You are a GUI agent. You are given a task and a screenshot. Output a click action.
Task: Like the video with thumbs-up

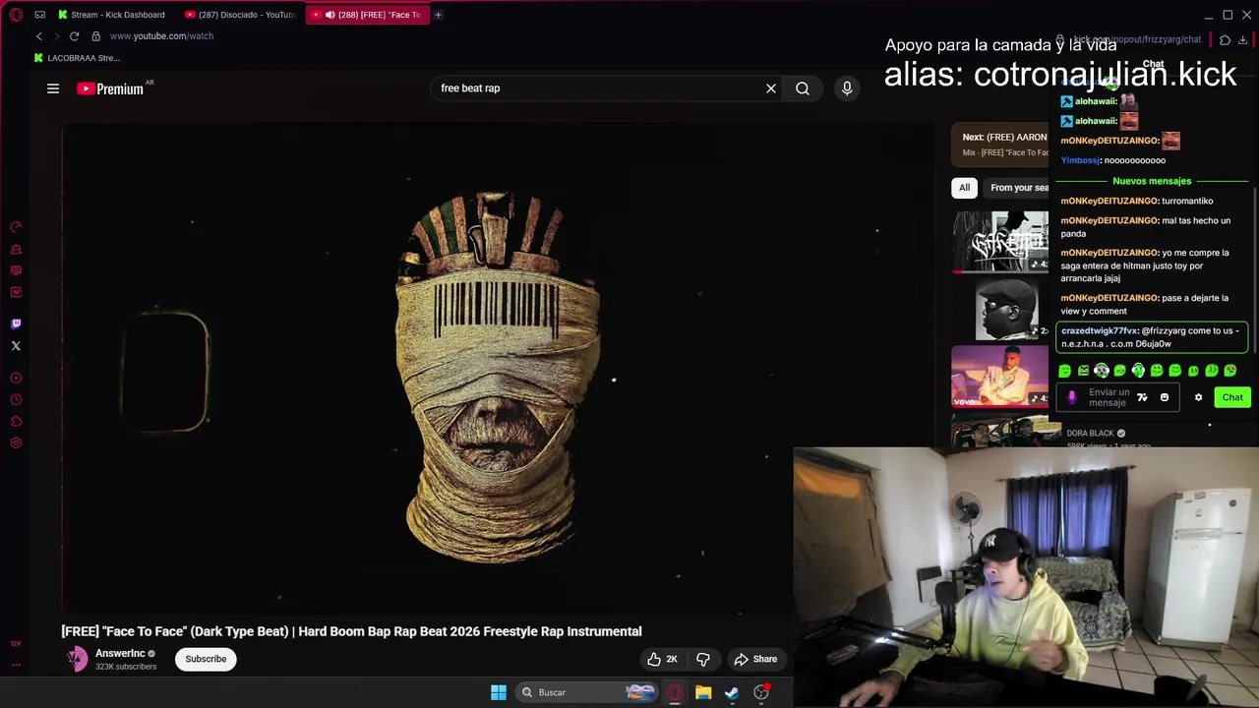[x=662, y=659]
